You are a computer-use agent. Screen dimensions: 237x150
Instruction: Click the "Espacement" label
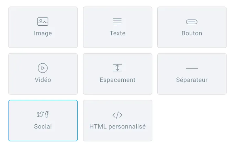tap(117, 80)
